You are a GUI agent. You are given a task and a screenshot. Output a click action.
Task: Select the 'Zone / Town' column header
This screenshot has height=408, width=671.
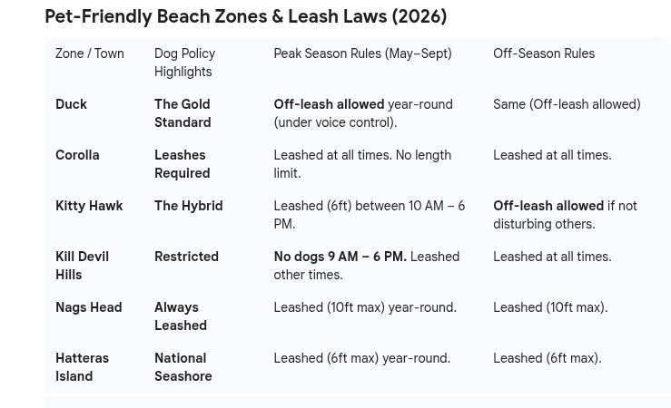pos(90,53)
